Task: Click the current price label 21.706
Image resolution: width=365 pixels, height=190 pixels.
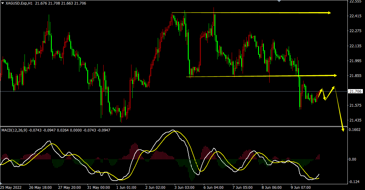Action: click(x=355, y=91)
